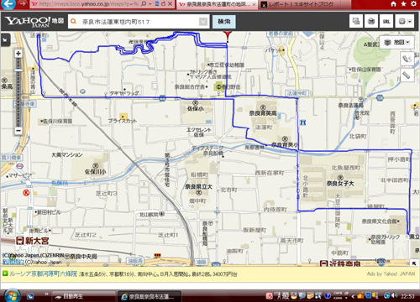The image size is (420, 302).
Task: Select the ruler distance measuring tool
Action: [x=407, y=75]
